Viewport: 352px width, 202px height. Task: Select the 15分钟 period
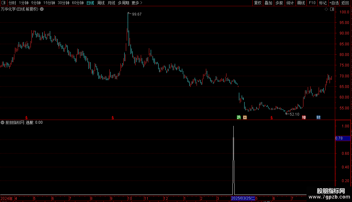click(x=49, y=3)
